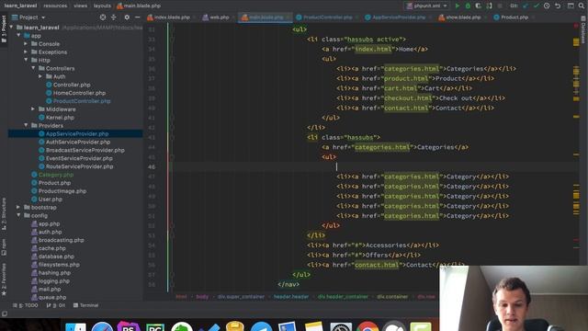588x331 pixels.
Task: Roll back changes with the undo arrow icon
Action: click(558, 6)
